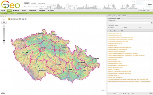Go to the next list page arrow
This screenshot has width=153, height=95.
pos(123,94)
